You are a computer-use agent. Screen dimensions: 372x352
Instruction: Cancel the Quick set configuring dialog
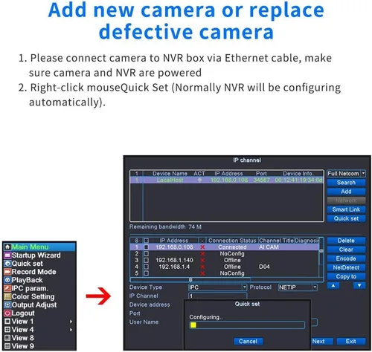pos(248,342)
